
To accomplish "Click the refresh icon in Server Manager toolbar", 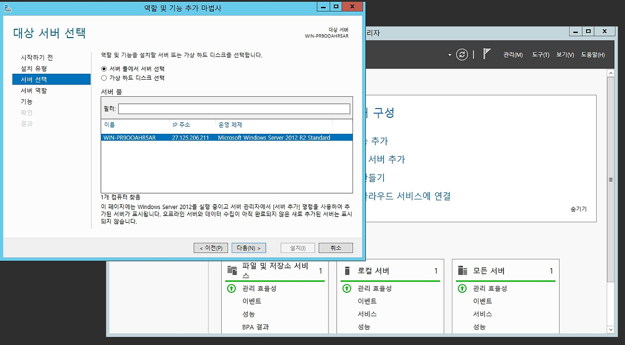I will pos(462,55).
